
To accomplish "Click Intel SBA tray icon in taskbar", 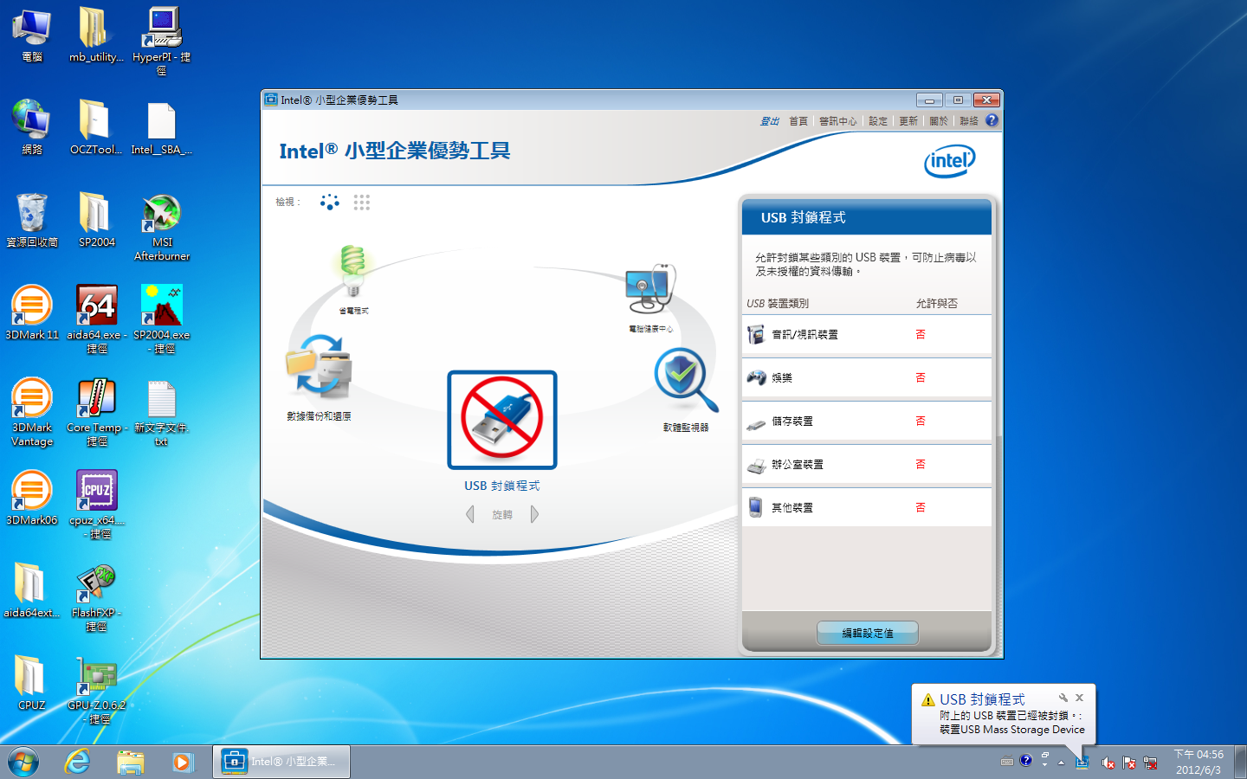I will tap(1082, 763).
